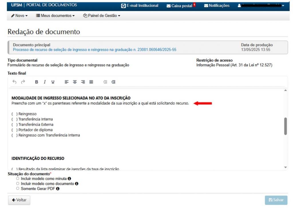Open Notificações in the top bar
The height and width of the screenshot is (209, 293).
(x=217, y=5)
